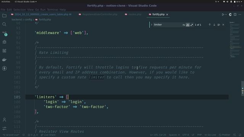Click 'Go Live' in the status bar
This screenshot has width=244, height=137.
(210, 135)
